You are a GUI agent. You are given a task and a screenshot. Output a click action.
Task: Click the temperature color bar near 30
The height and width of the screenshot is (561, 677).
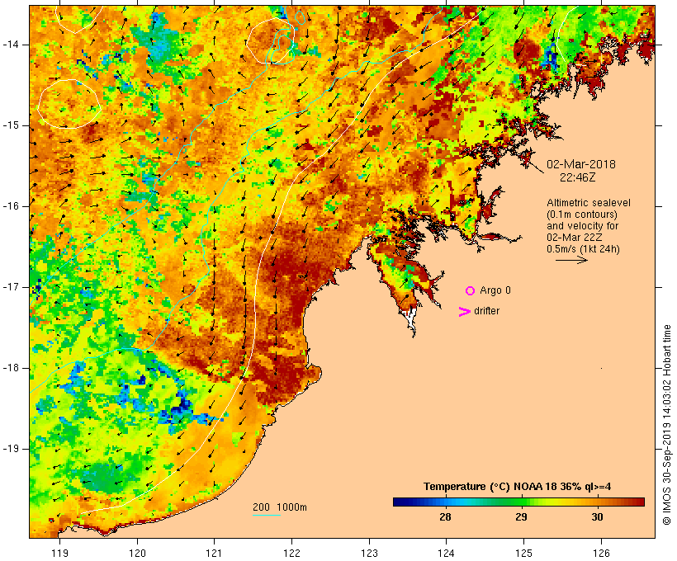pyautogui.click(x=597, y=502)
